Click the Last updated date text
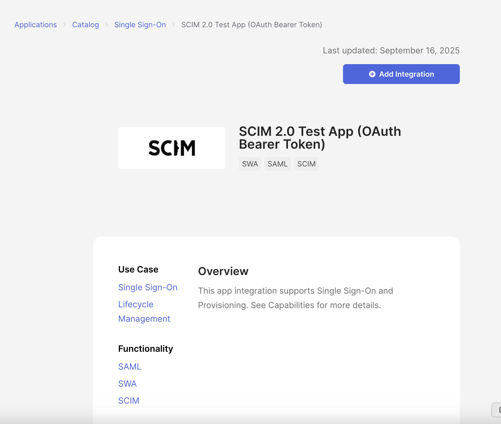Image resolution: width=501 pixels, height=424 pixels. tap(391, 50)
